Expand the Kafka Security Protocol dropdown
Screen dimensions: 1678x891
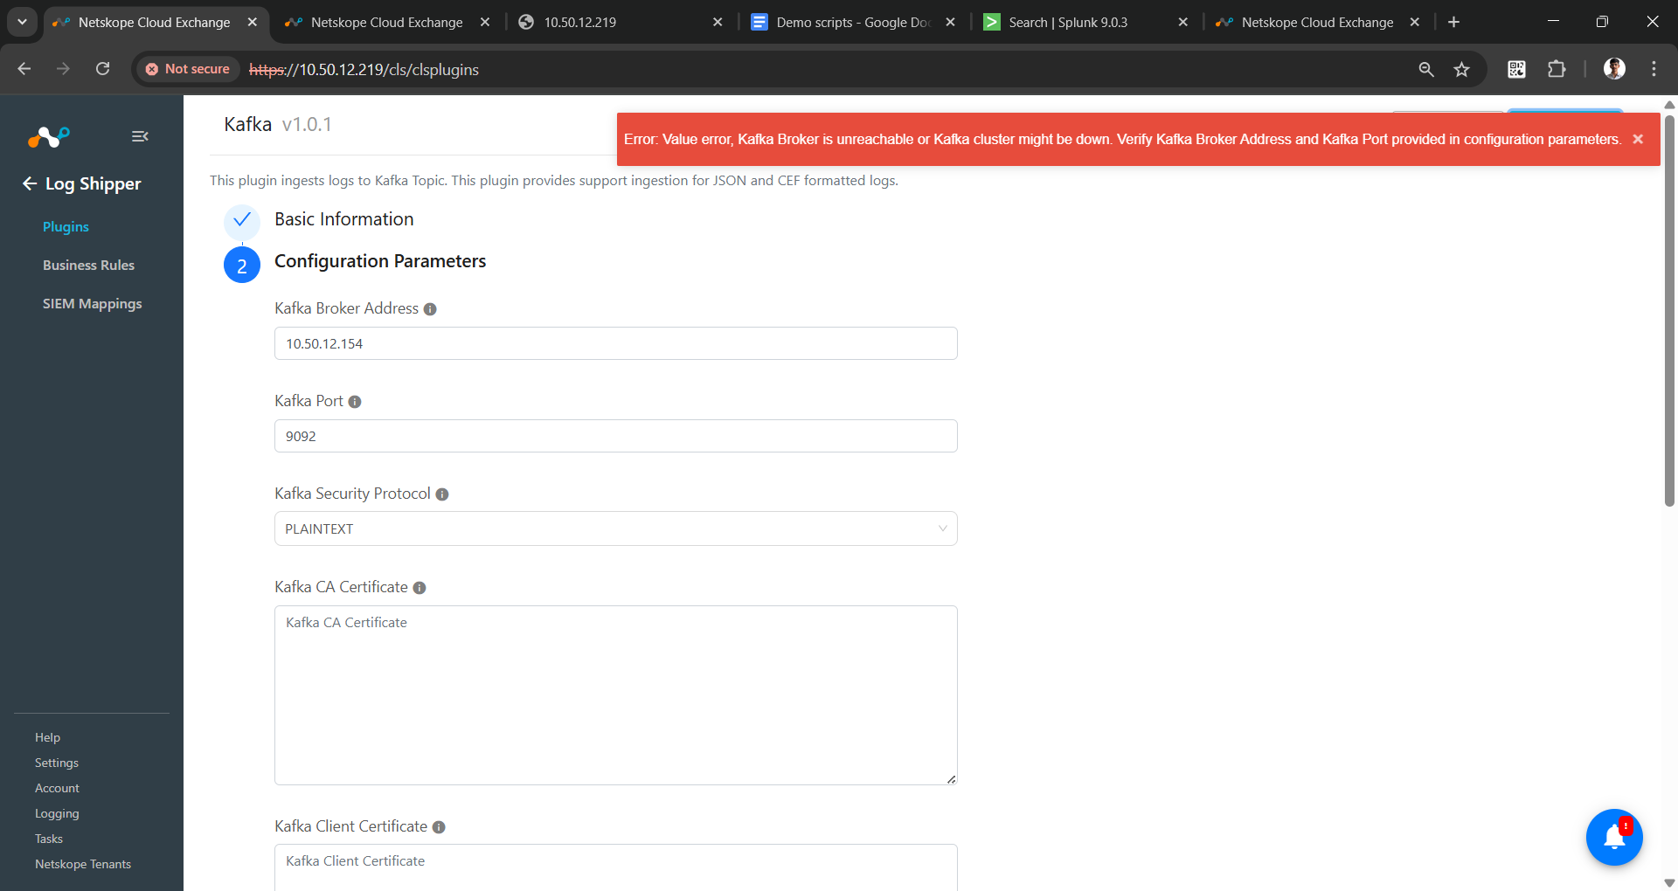[616, 528]
